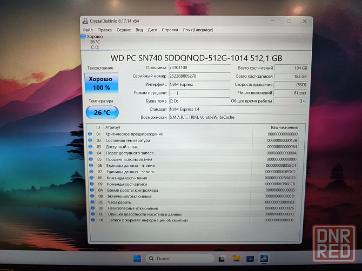Click the blue disk status circle icon
Viewport: 362px width, 271px height.
(83, 37)
